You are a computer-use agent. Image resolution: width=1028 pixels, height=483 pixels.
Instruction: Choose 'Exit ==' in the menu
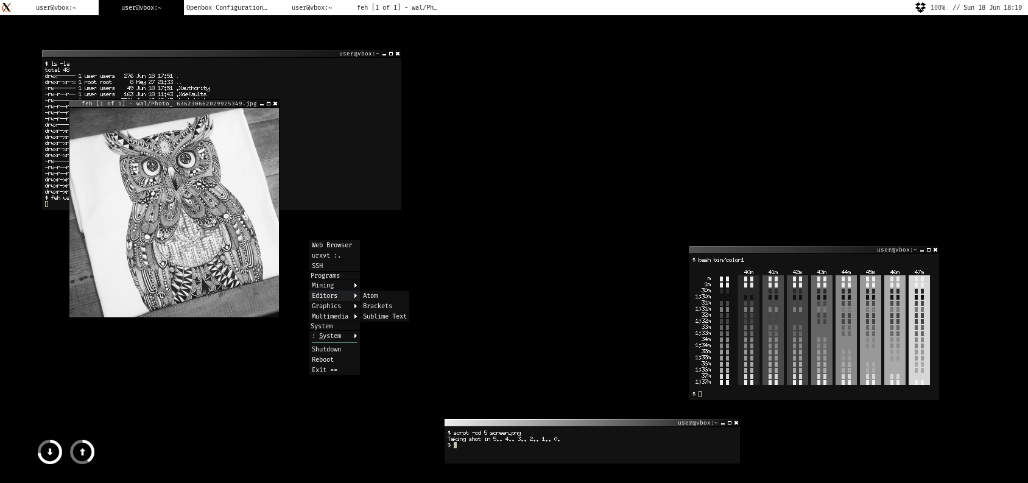[x=334, y=370]
